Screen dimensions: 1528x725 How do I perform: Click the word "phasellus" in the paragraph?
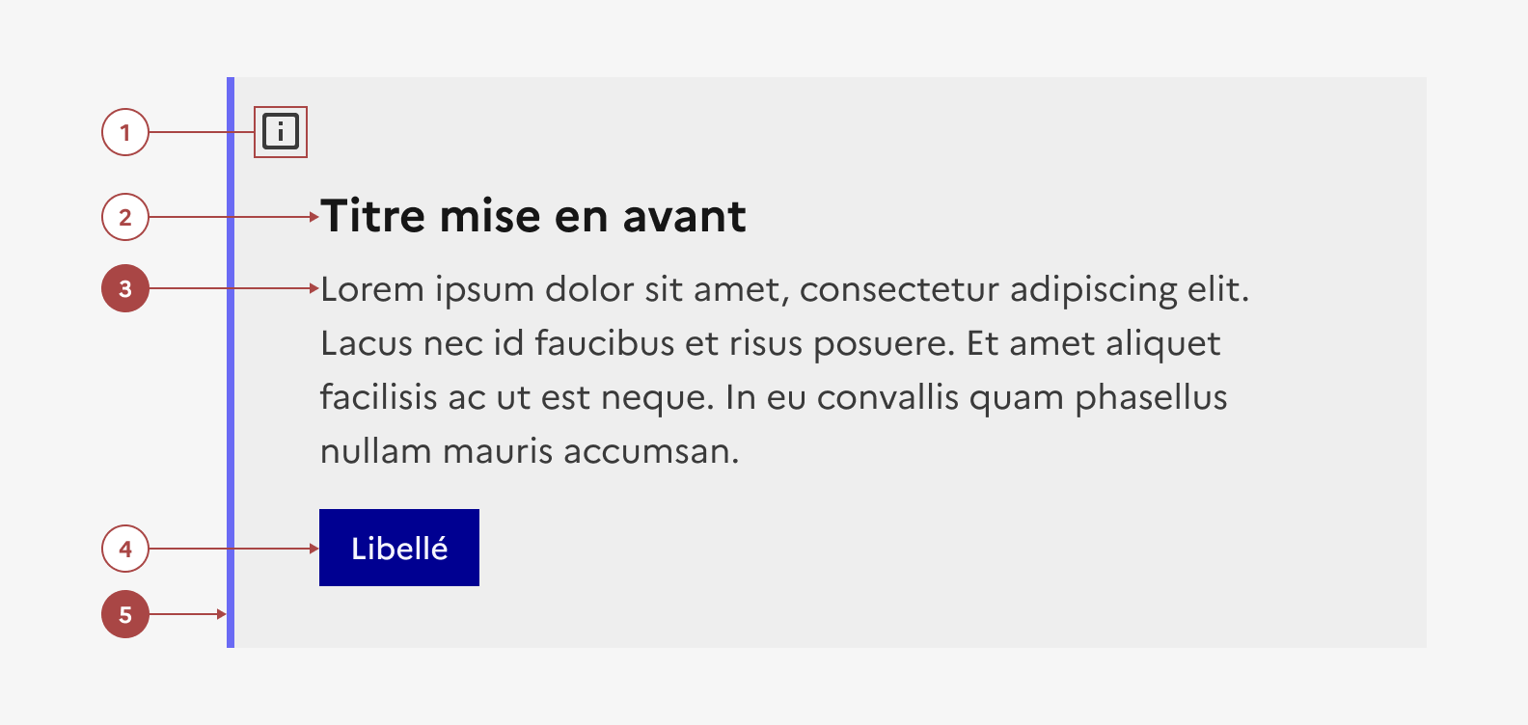(1151, 397)
